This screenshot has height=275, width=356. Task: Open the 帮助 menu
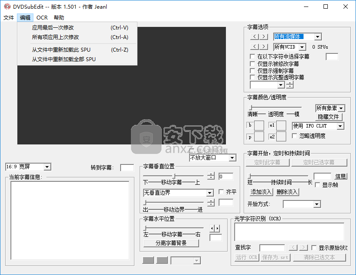pyautogui.click(x=59, y=17)
